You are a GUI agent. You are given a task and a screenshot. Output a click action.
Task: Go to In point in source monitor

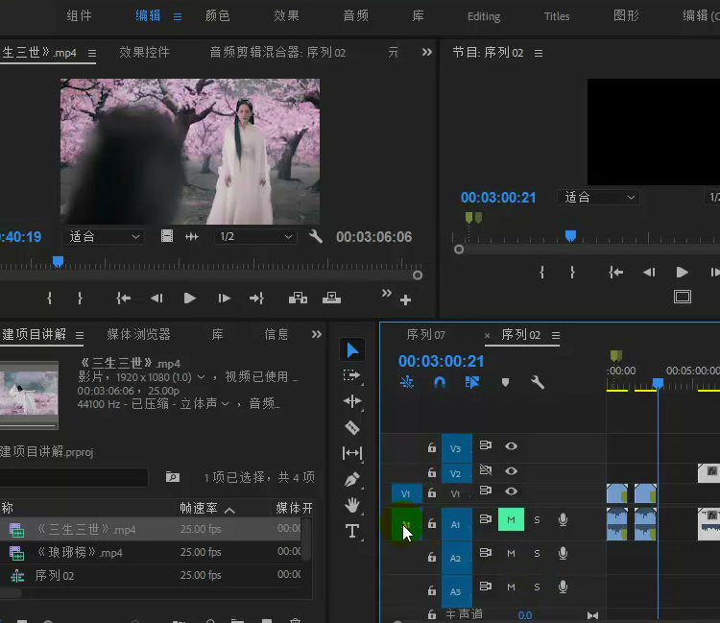[123, 299]
